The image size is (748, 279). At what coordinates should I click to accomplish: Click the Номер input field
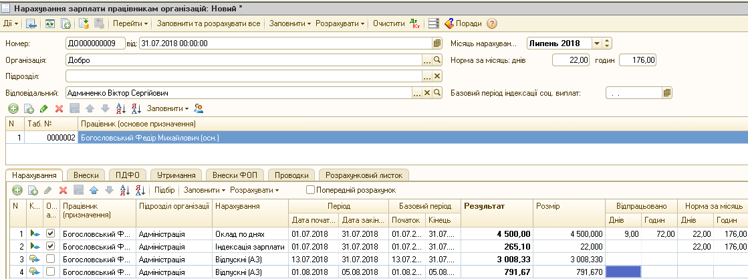pyautogui.click(x=96, y=43)
